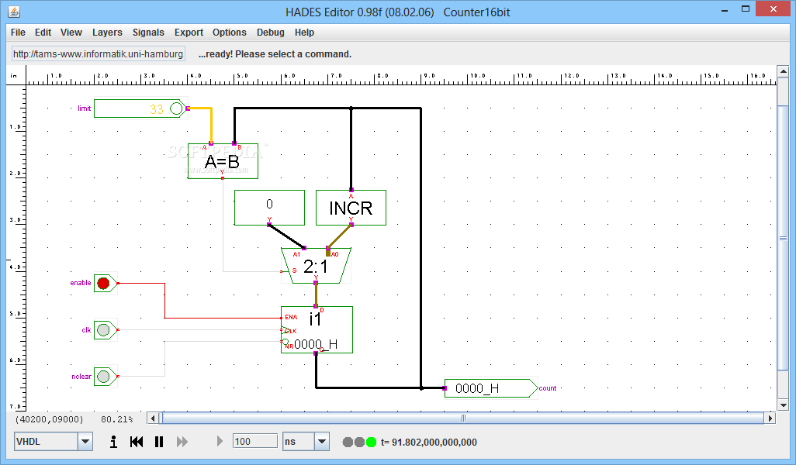Click the URL text field
The image size is (796, 465).
(99, 53)
